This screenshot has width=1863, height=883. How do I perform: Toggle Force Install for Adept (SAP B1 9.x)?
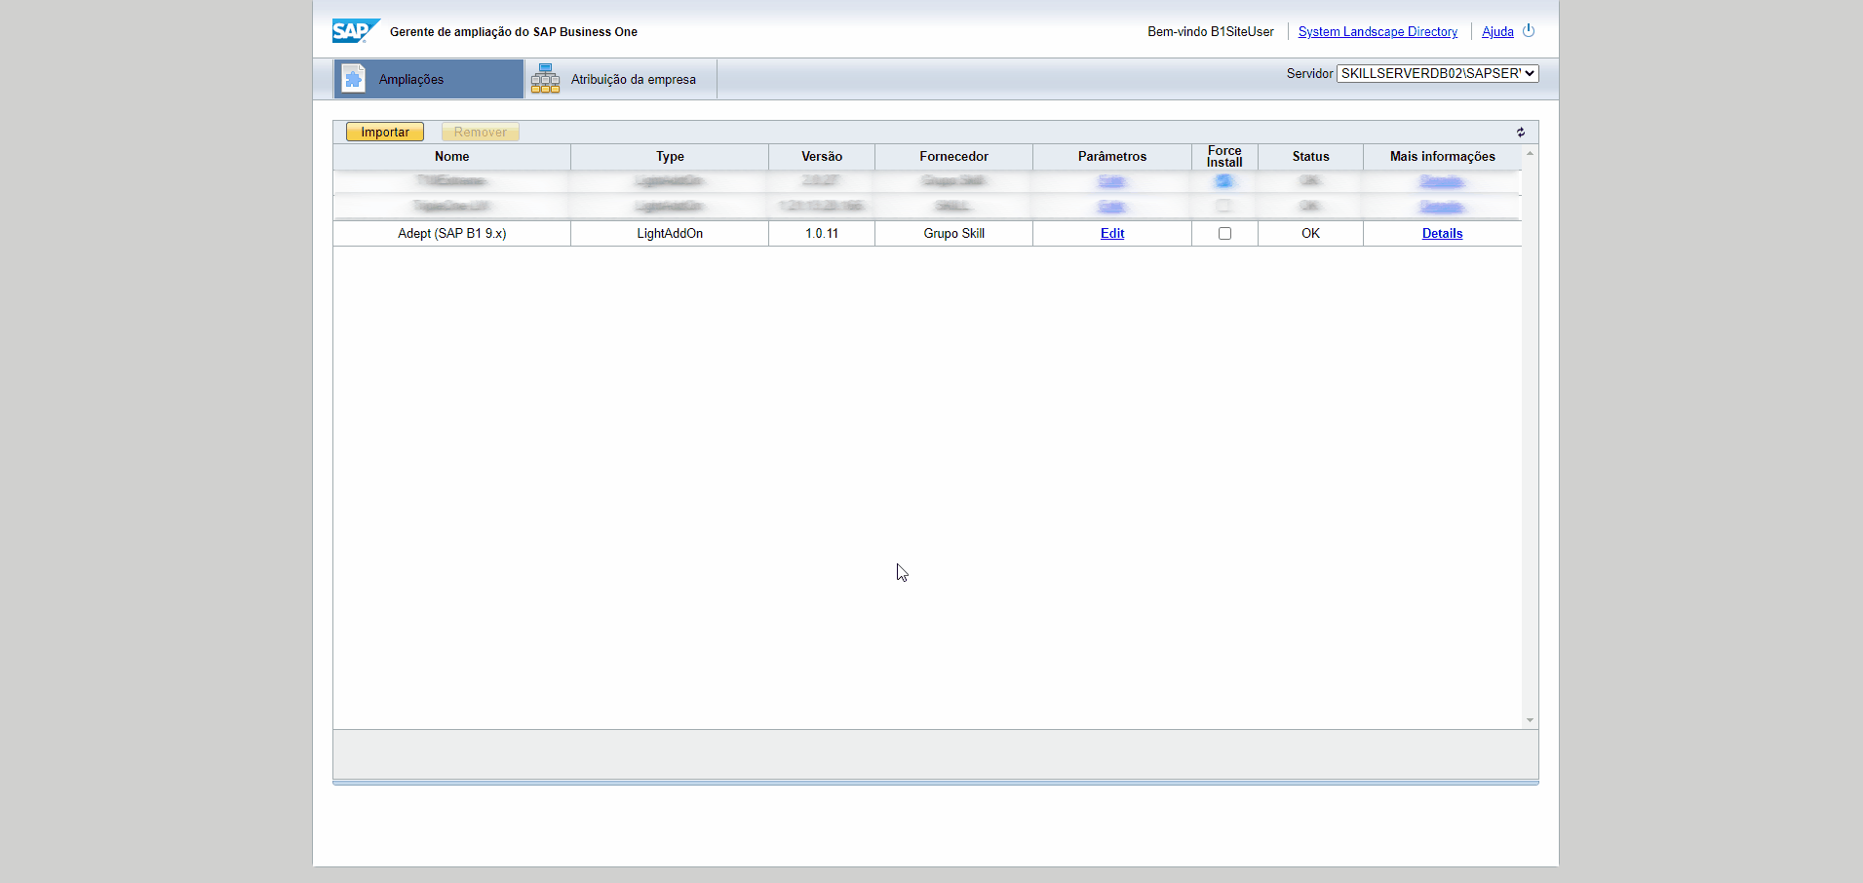1224,234
